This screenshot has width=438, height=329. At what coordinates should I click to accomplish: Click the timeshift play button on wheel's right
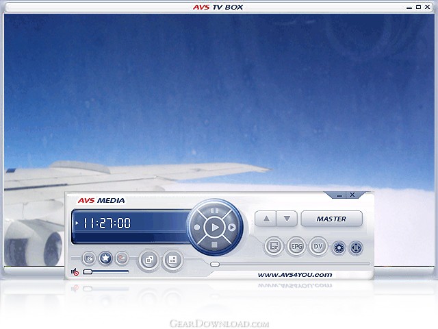(x=232, y=228)
